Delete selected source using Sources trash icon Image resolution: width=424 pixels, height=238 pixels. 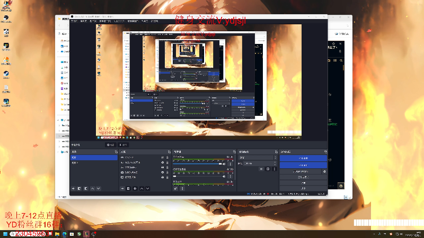[x=128, y=189]
